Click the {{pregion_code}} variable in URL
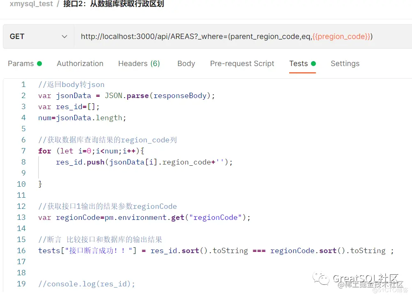The height and width of the screenshot is (297, 412). [341, 37]
